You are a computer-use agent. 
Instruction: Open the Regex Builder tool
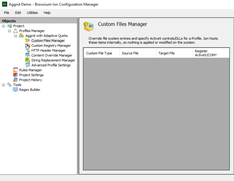(30, 90)
